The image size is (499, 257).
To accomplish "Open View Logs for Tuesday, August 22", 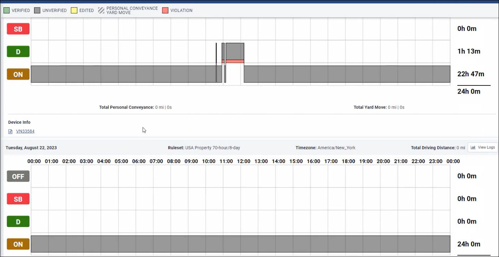I will pyautogui.click(x=482, y=147).
